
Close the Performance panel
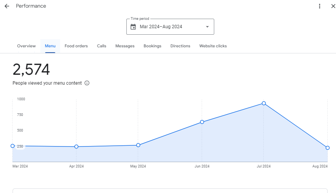tap(333, 6)
